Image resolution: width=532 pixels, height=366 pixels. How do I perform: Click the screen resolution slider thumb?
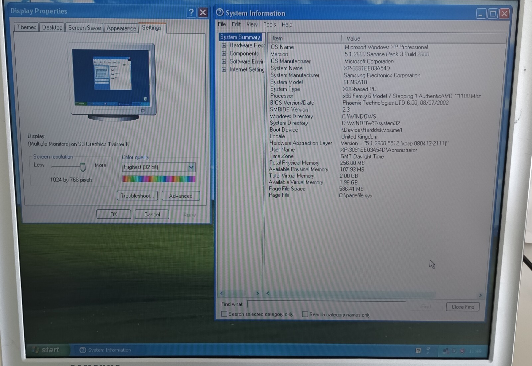(x=82, y=167)
